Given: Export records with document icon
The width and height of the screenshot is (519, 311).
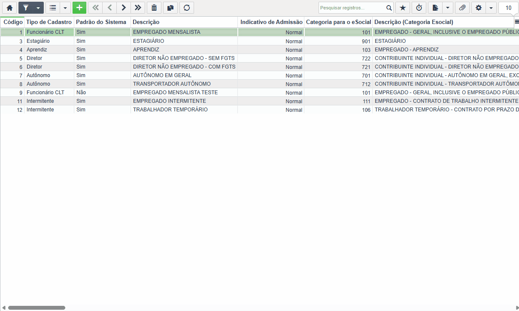Looking at the screenshot, I should pyautogui.click(x=435, y=8).
